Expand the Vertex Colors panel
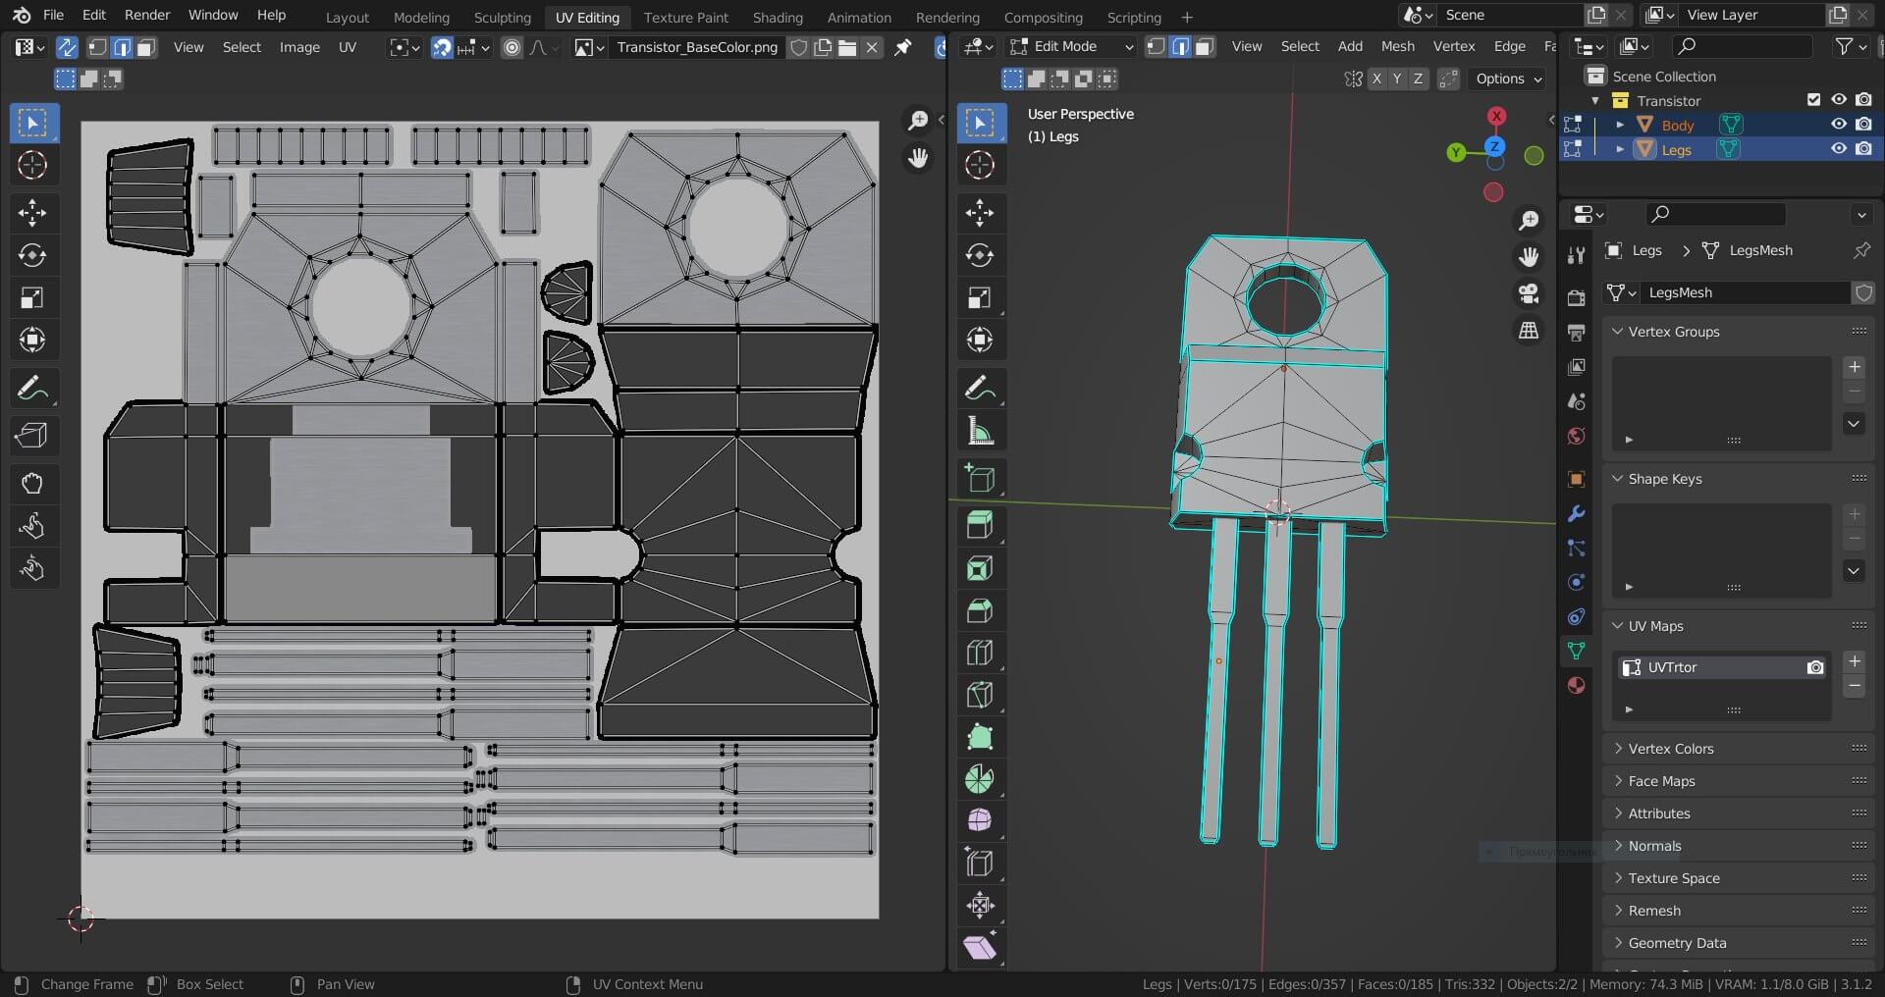The image size is (1885, 997). click(1671, 749)
